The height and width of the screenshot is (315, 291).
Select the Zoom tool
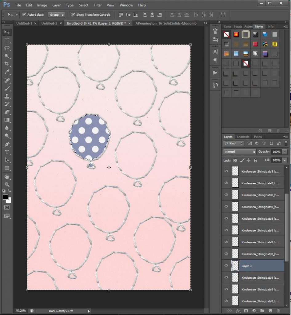pyautogui.click(x=7, y=185)
